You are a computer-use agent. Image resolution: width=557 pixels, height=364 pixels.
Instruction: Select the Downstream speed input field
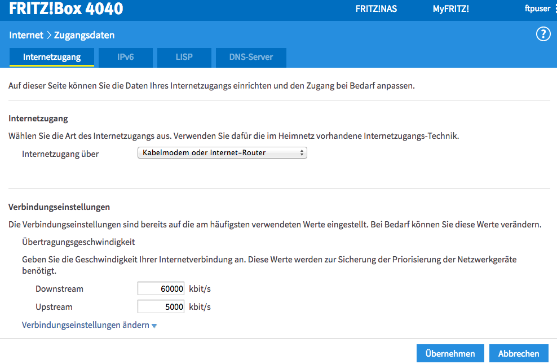(161, 288)
